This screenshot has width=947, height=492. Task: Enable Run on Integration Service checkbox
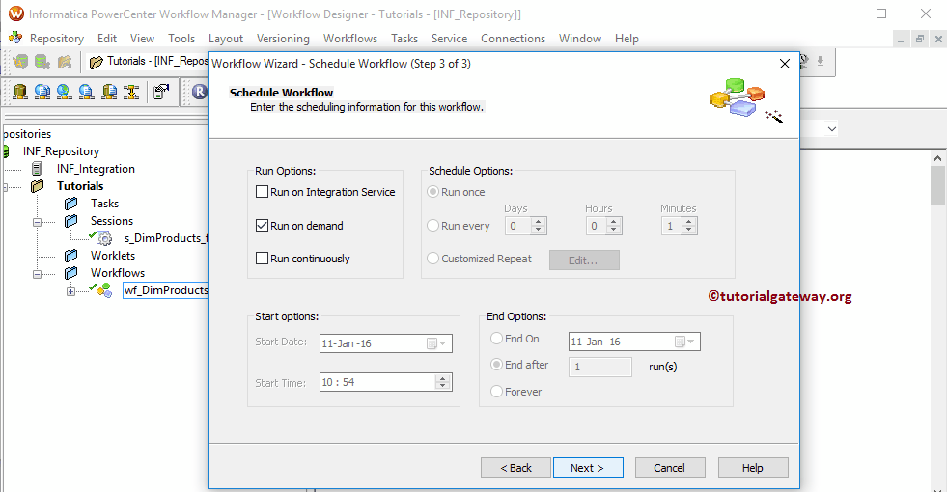(x=263, y=192)
